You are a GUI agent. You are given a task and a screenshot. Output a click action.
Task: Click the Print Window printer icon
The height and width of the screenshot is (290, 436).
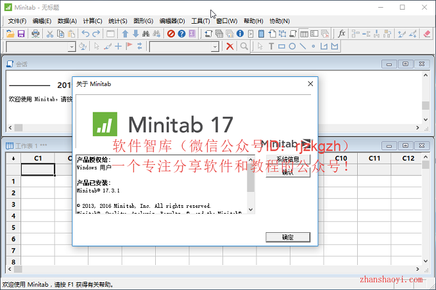(x=35, y=33)
